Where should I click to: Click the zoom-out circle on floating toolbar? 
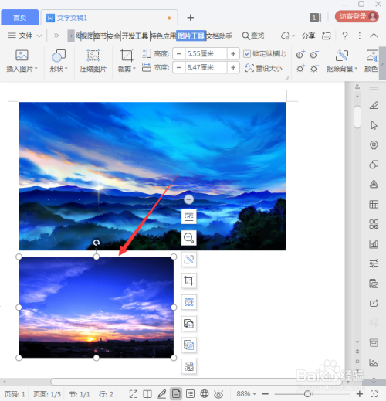coord(188,199)
